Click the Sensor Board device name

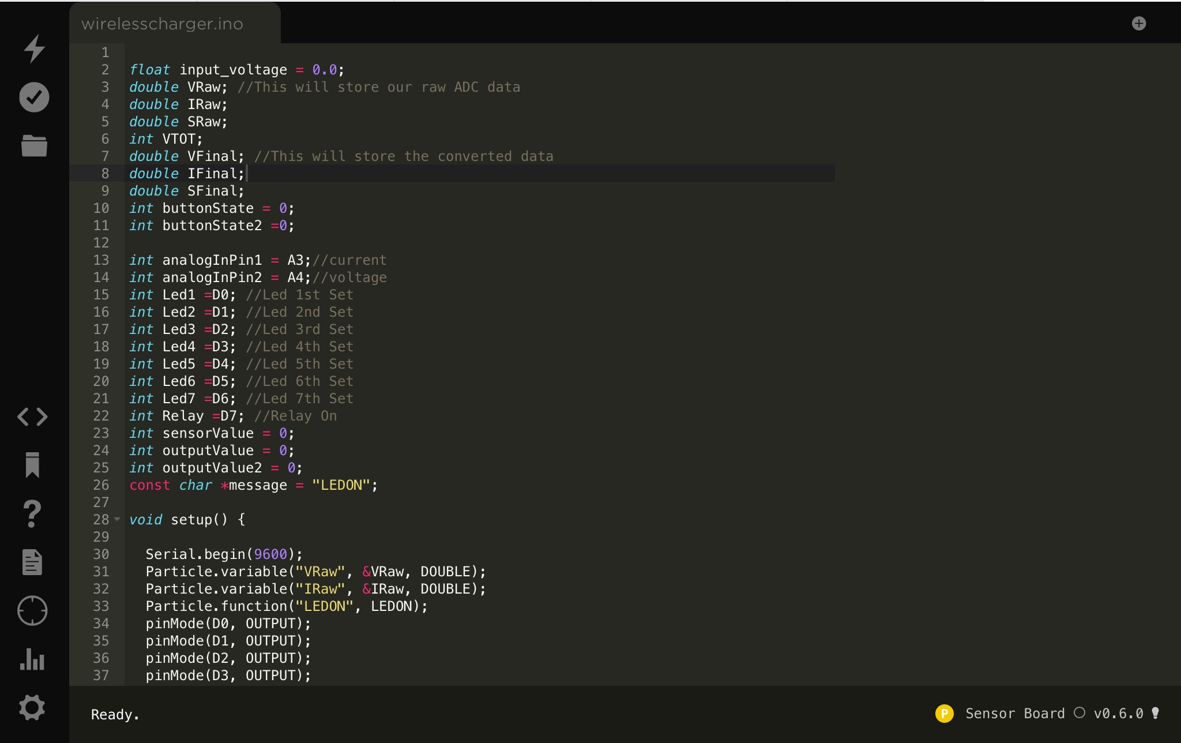tap(1015, 714)
